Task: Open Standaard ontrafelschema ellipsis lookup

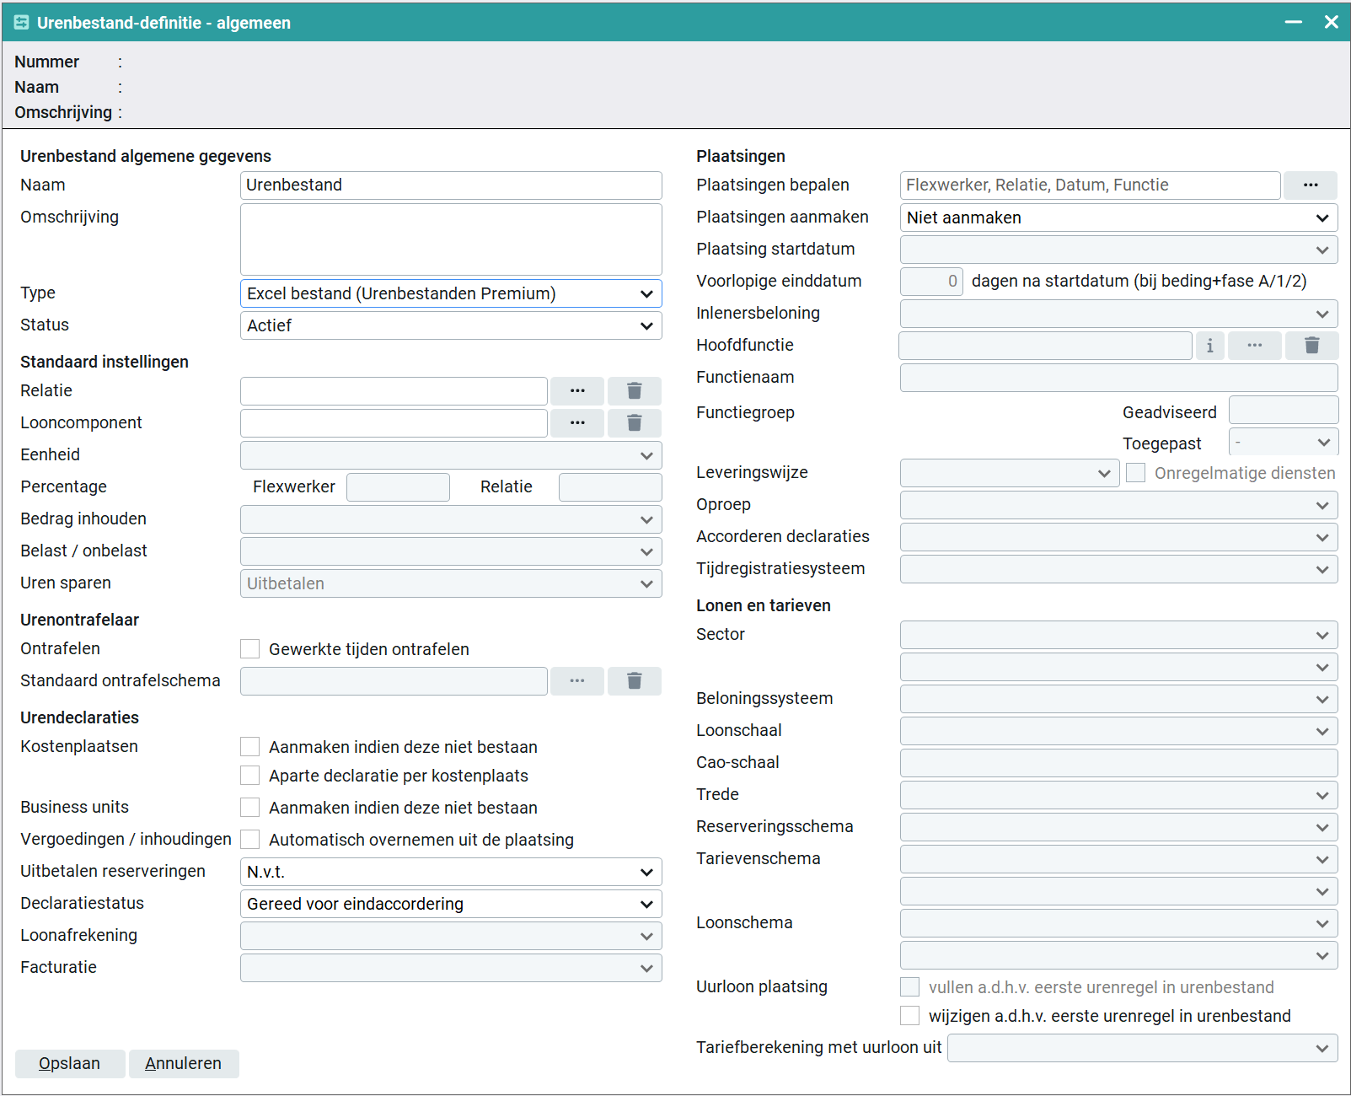Action: pos(577,681)
